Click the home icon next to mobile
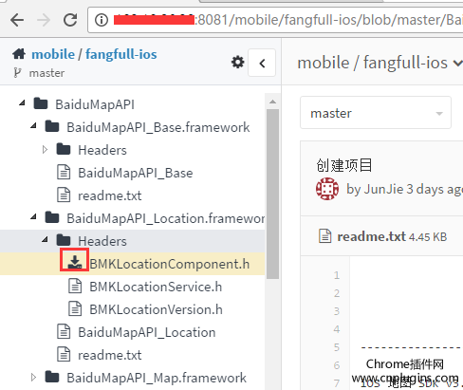 19,54
